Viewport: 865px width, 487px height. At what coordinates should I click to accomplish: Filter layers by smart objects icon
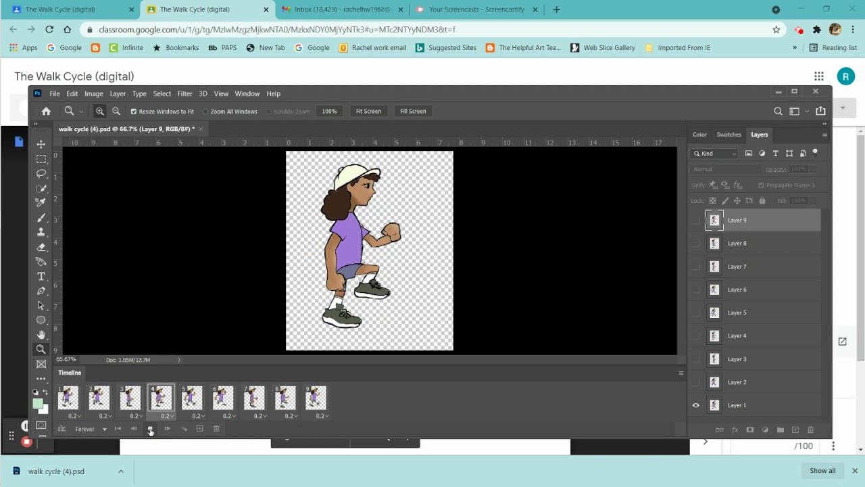click(x=803, y=154)
